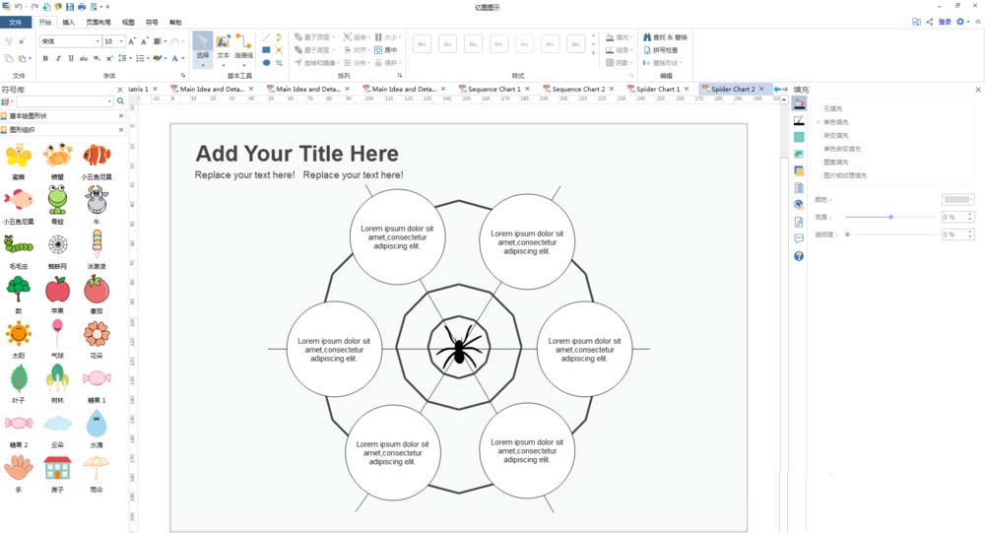The width and height of the screenshot is (985, 533).
Task: Toggle underline text formatting
Action: [70, 58]
